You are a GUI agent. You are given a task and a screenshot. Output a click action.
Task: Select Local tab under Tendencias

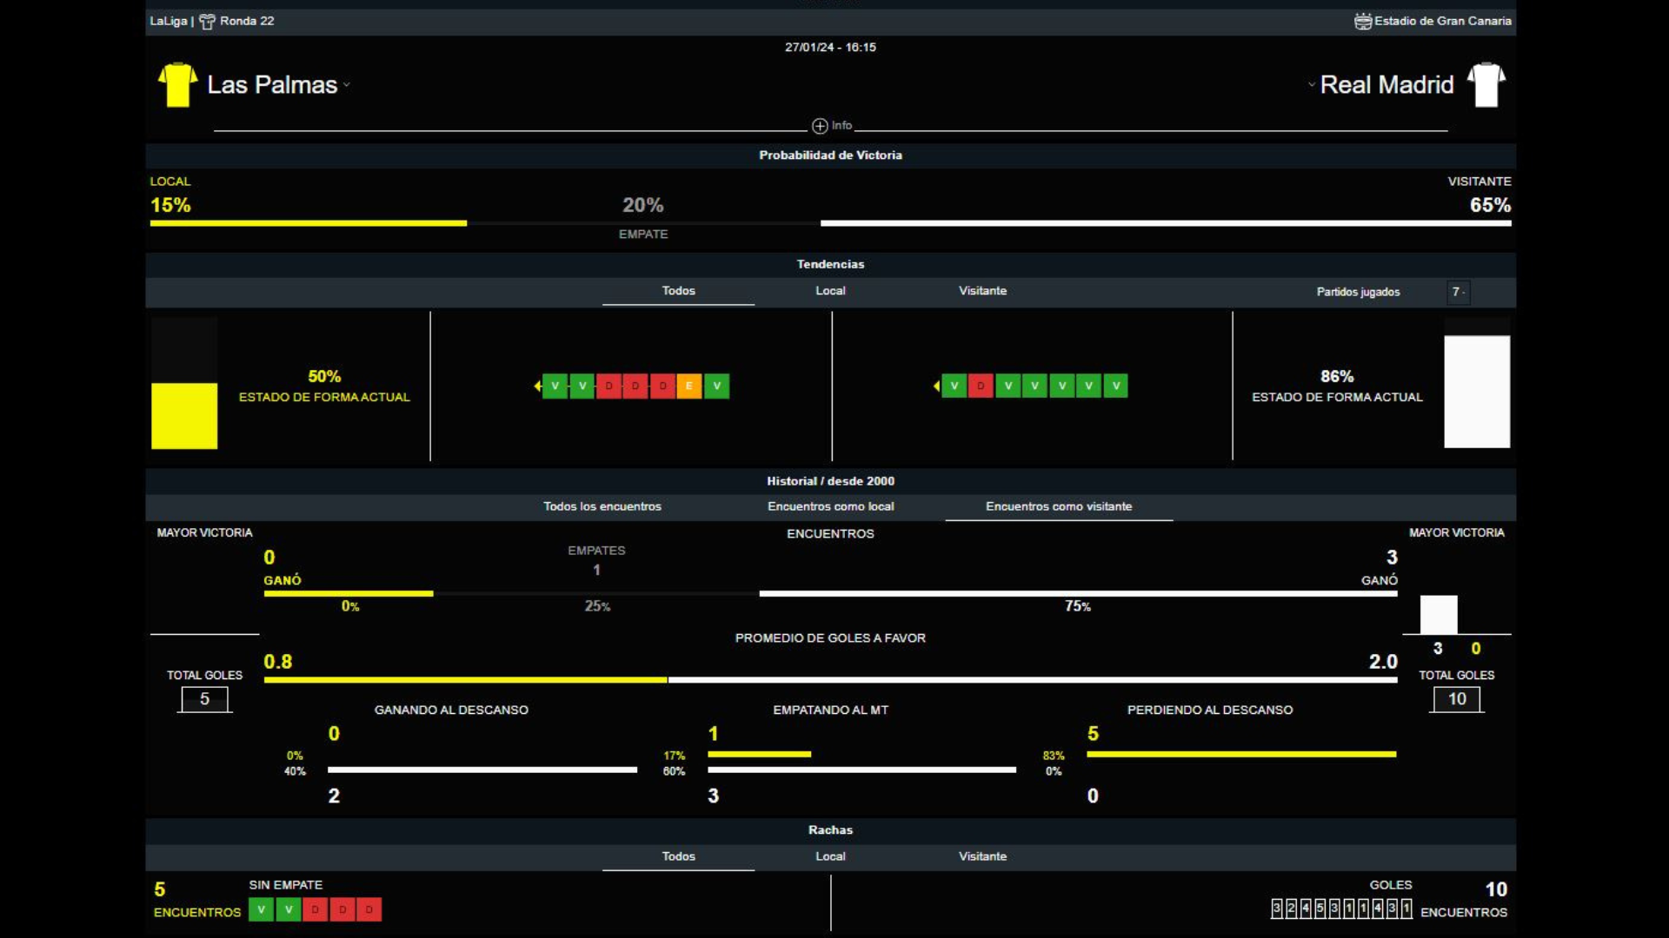click(x=830, y=291)
